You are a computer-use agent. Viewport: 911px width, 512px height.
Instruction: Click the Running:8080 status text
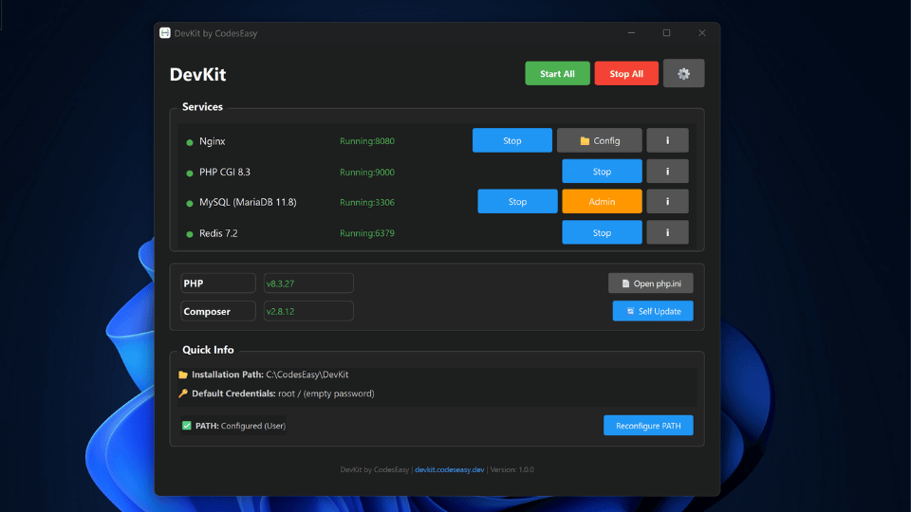click(367, 141)
